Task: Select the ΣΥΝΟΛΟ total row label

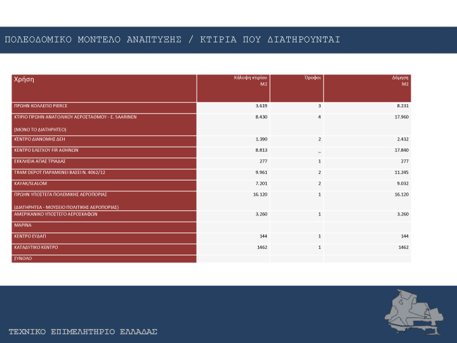Action: pos(23,259)
